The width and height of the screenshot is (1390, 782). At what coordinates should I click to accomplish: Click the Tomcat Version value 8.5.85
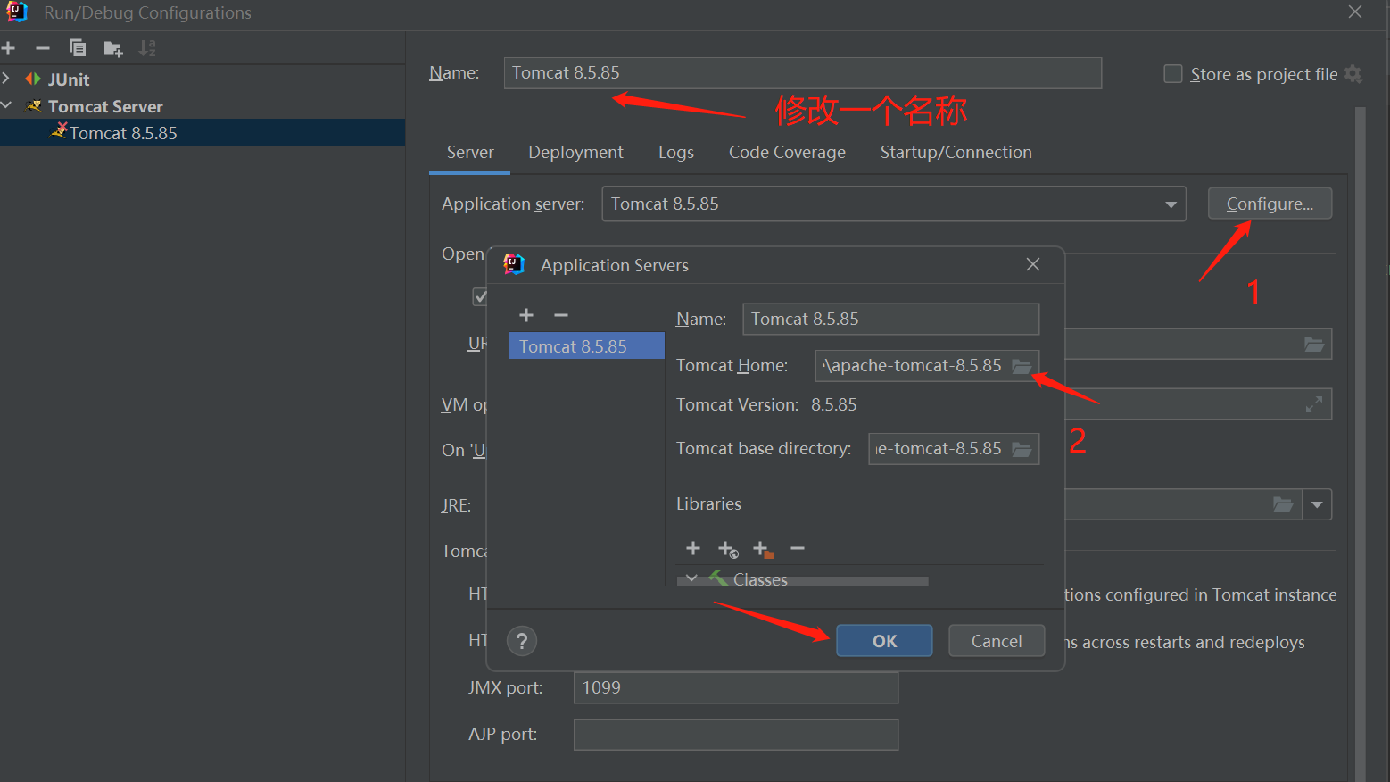pos(834,405)
